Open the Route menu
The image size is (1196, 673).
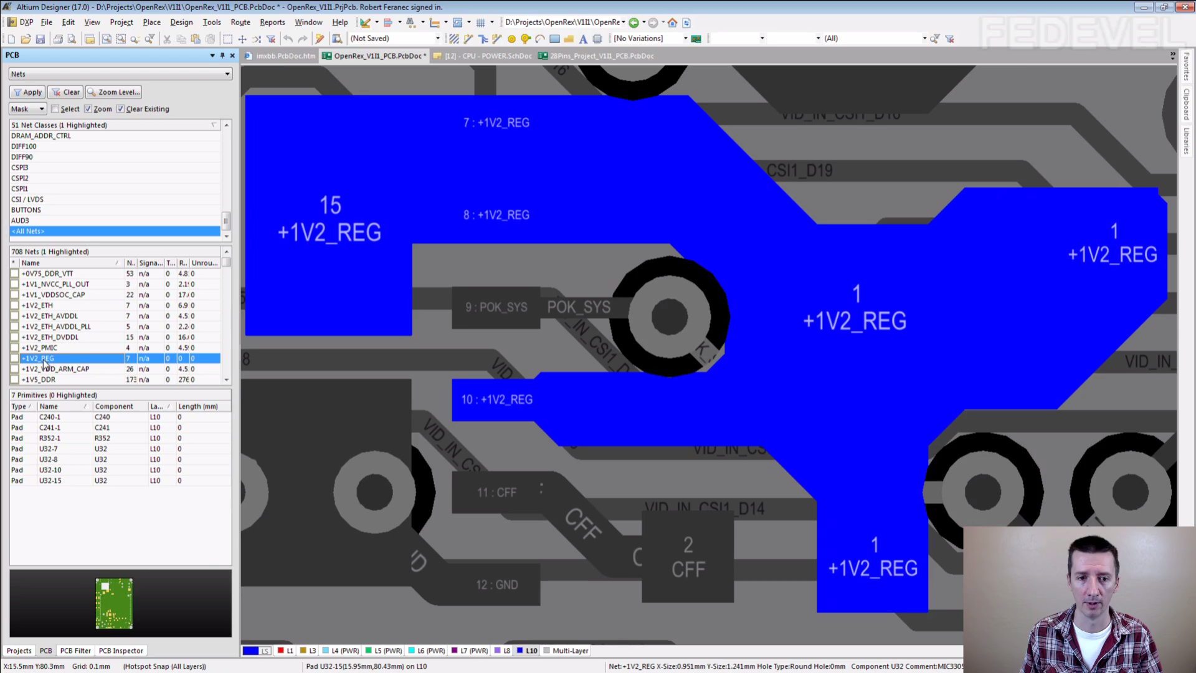[240, 22]
